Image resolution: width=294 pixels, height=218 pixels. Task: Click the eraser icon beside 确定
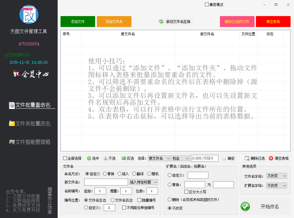pos(223,159)
